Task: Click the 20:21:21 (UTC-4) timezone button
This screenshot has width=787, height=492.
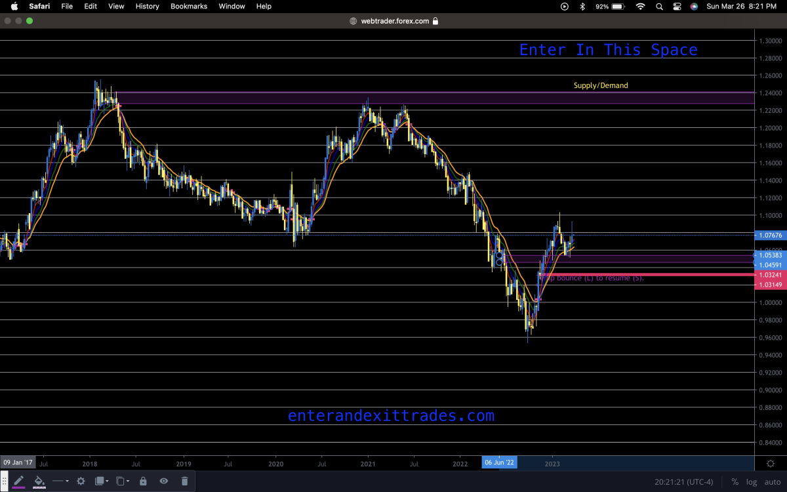Action: (x=683, y=482)
